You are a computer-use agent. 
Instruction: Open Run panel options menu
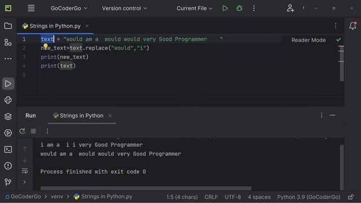(322, 115)
